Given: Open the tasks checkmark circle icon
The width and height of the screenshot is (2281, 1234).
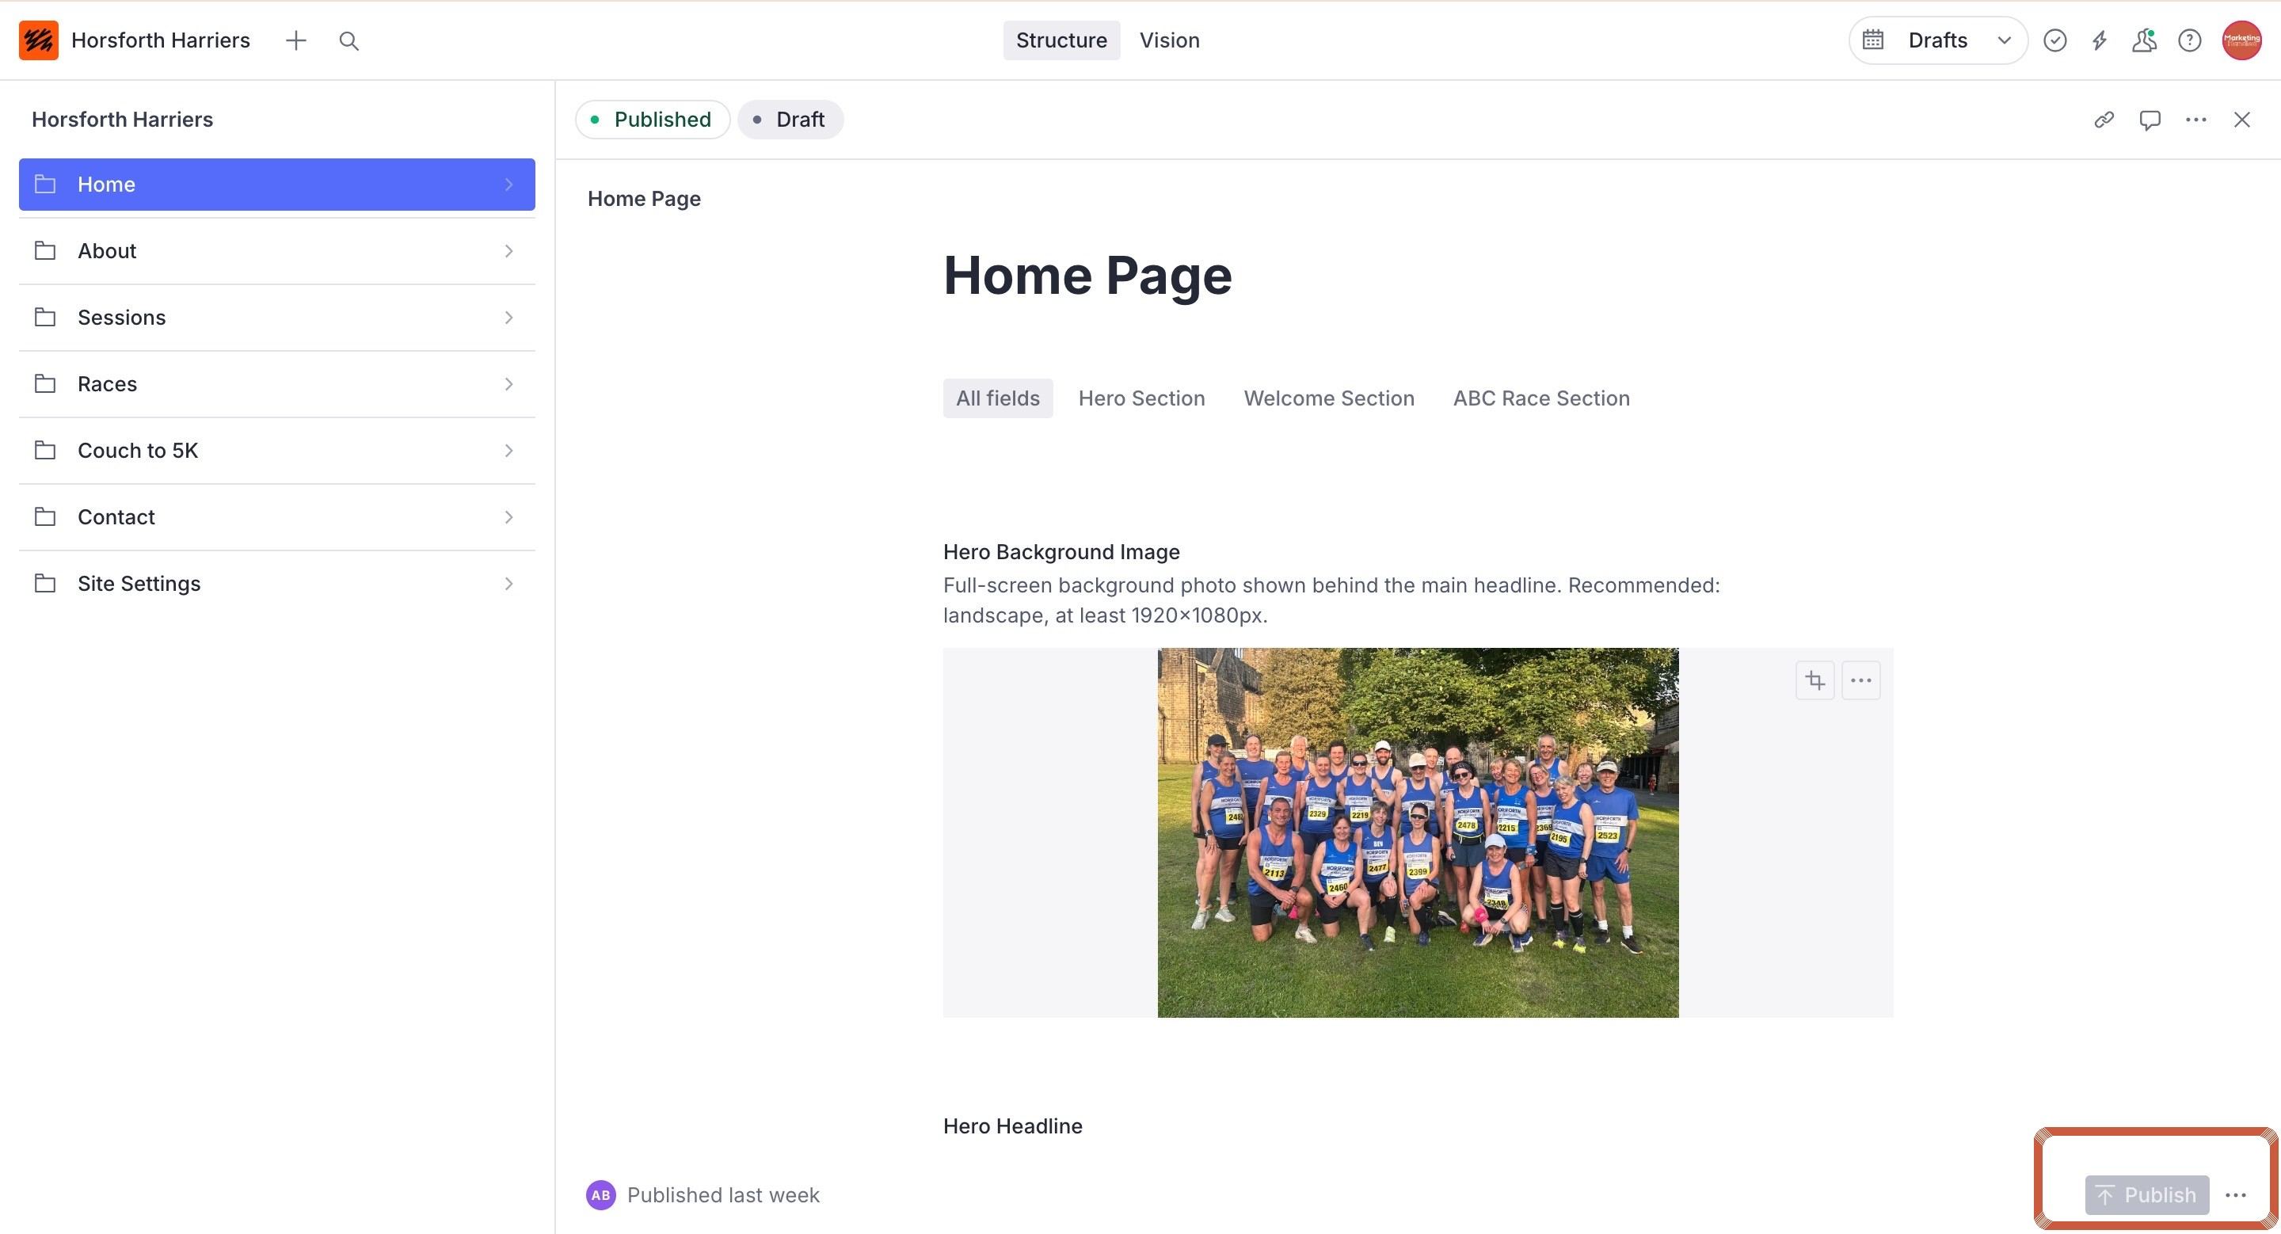Looking at the screenshot, I should point(2055,40).
